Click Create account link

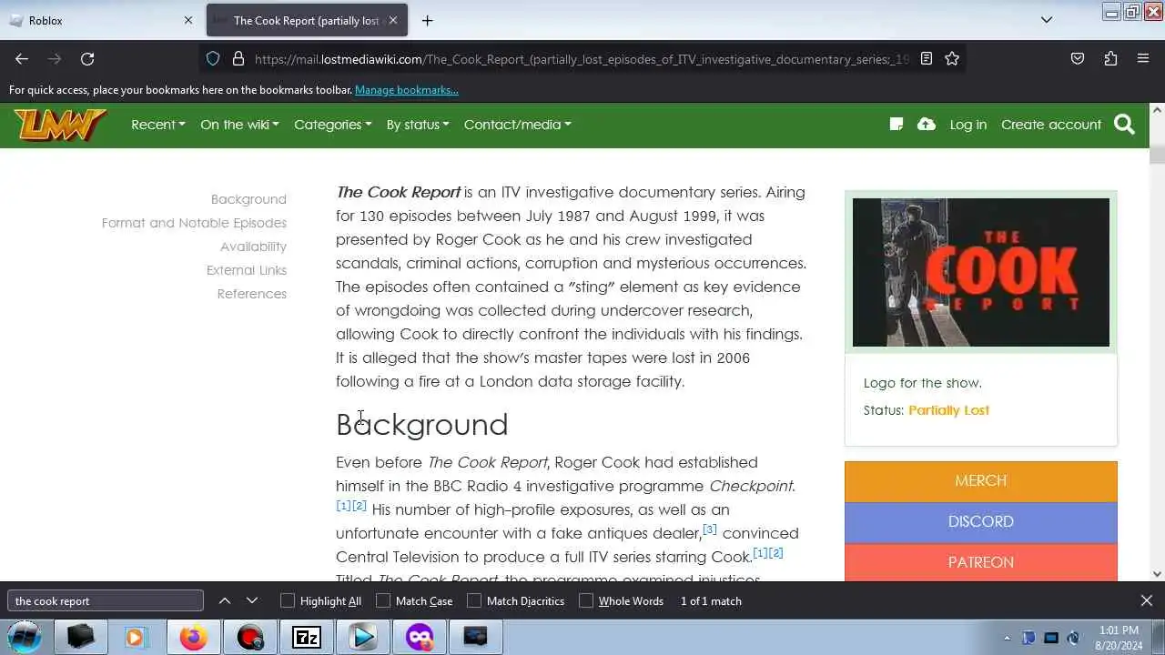click(x=1051, y=125)
